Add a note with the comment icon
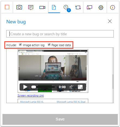 [x=31, y=7]
